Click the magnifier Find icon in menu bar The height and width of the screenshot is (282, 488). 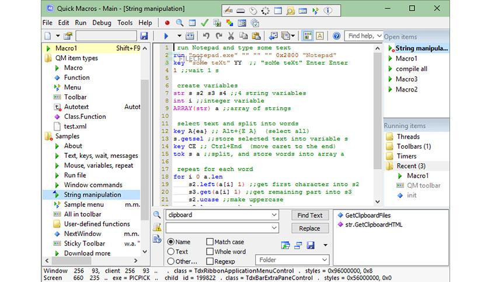(x=180, y=23)
